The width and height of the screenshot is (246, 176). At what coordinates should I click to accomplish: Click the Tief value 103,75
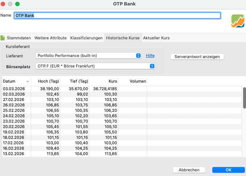82,105
